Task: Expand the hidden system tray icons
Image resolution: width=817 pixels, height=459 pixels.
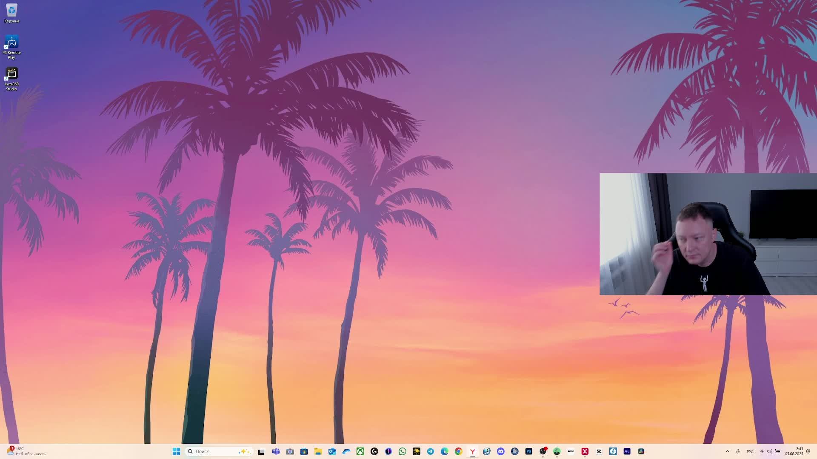Action: point(727,451)
